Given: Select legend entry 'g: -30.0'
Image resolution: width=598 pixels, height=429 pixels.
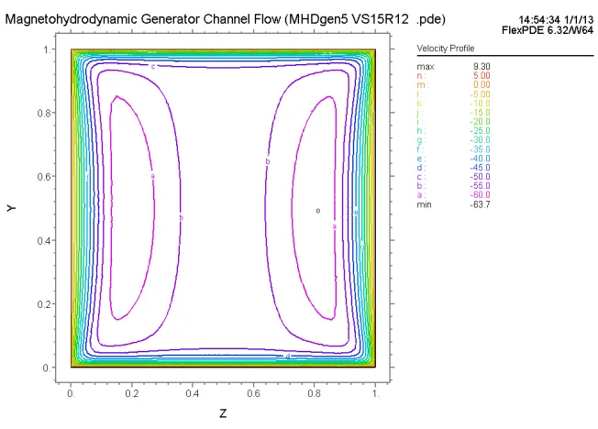Looking at the screenshot, I should tap(453, 140).
